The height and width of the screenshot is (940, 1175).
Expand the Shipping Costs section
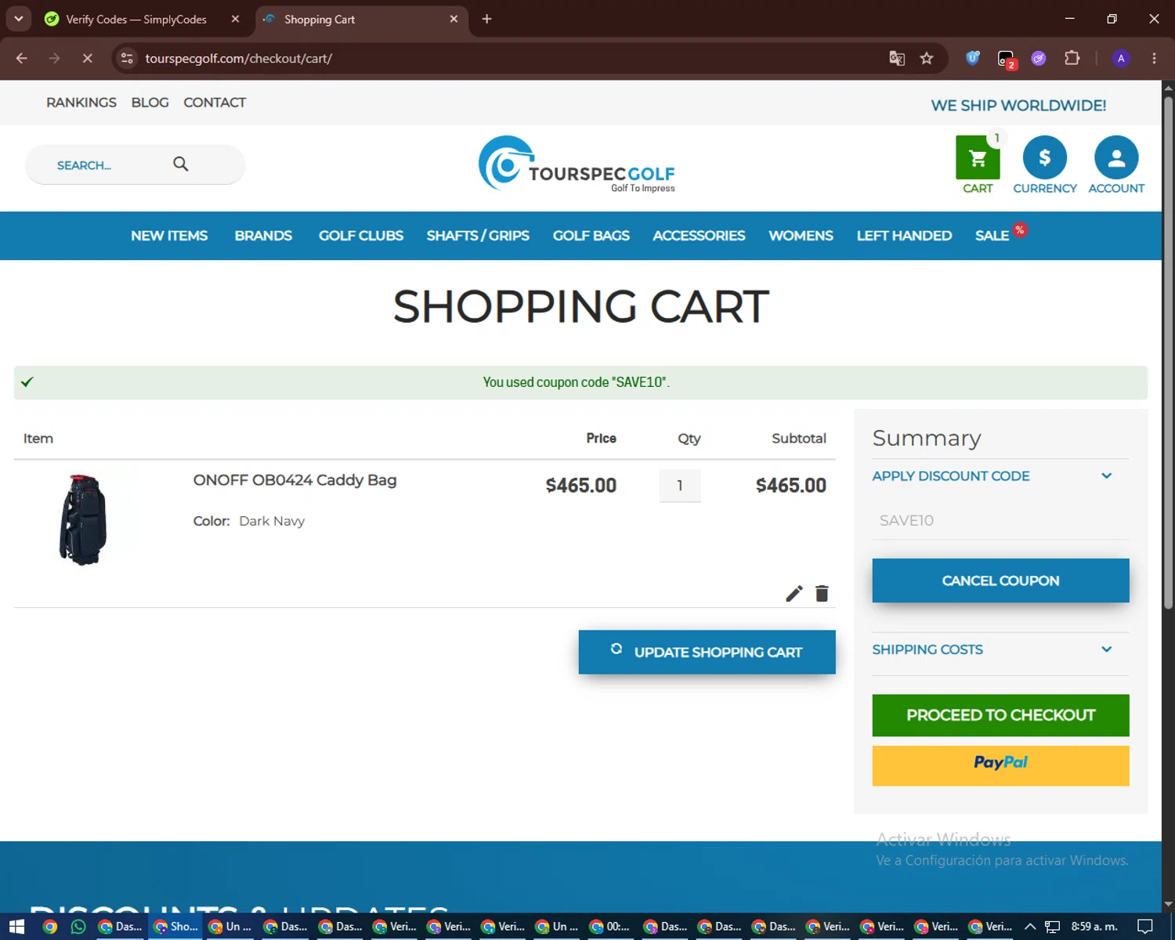point(1000,649)
